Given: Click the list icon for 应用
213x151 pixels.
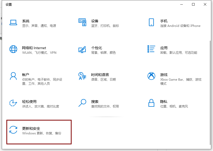Looking at the screenshot, I should (x=151, y=49).
